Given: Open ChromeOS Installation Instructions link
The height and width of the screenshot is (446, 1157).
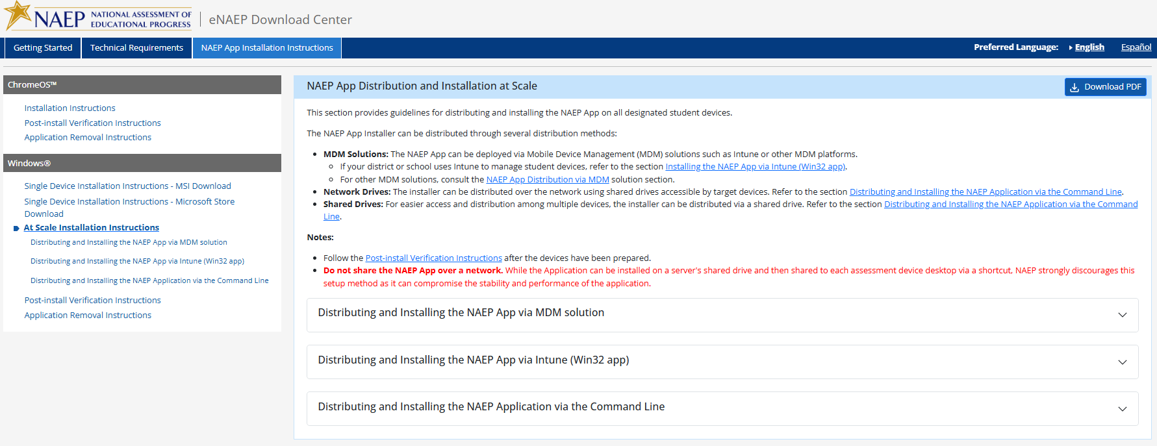Looking at the screenshot, I should click(x=70, y=108).
